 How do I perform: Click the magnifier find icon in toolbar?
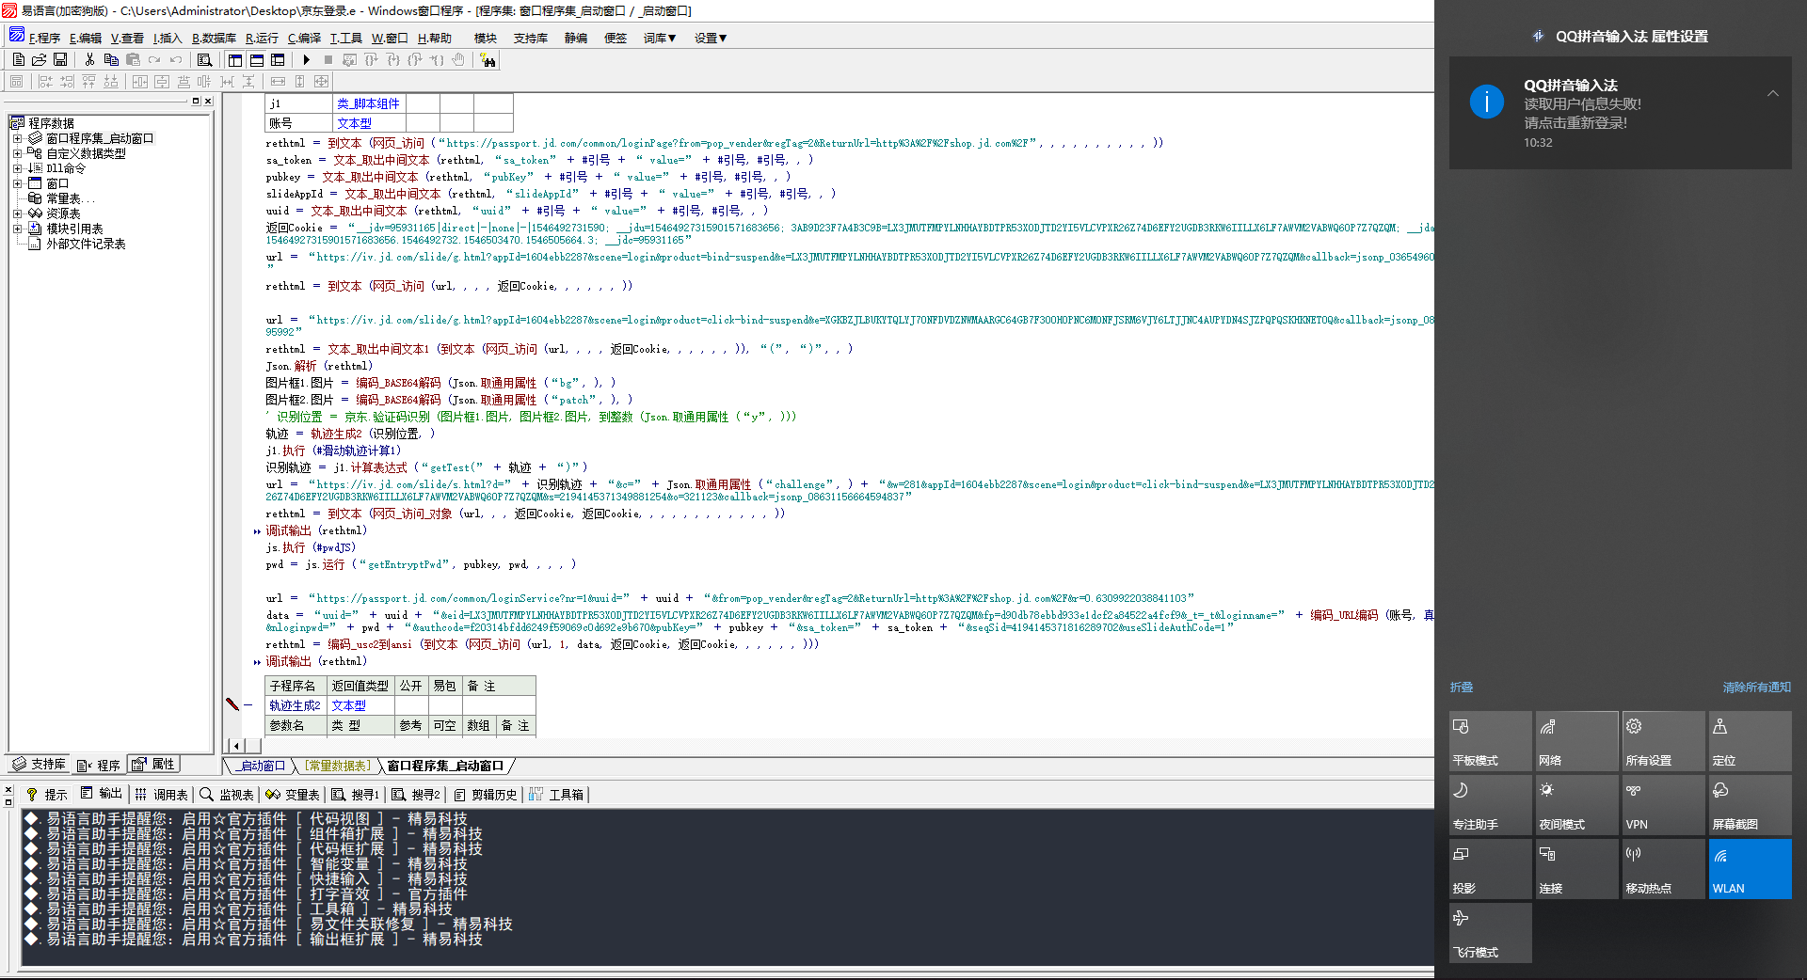click(204, 60)
